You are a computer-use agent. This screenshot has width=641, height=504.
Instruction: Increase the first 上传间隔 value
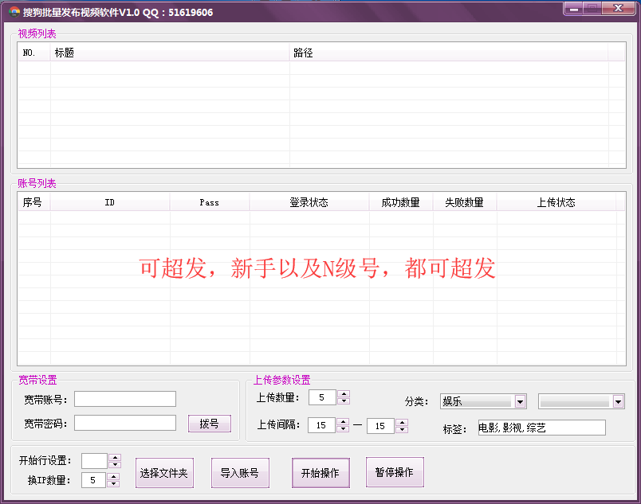pos(343,421)
